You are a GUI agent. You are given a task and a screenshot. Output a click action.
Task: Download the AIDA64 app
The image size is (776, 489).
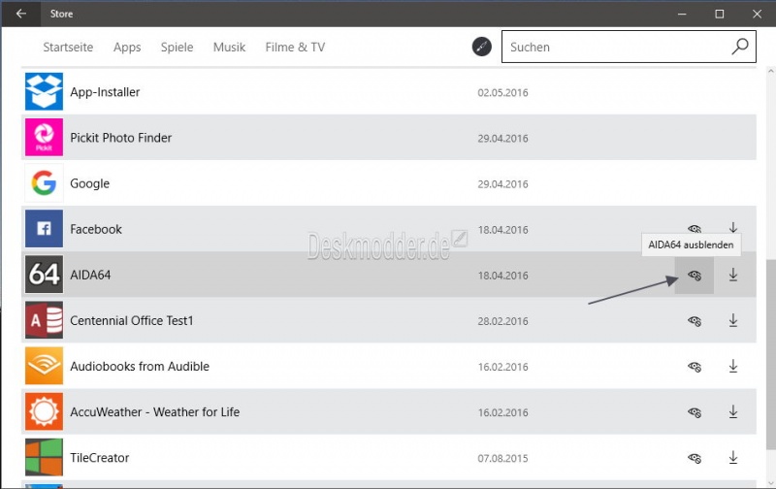(733, 275)
